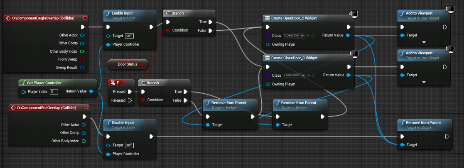
Task: Click the browse arrow beside Open Door class
Action: 308,35
